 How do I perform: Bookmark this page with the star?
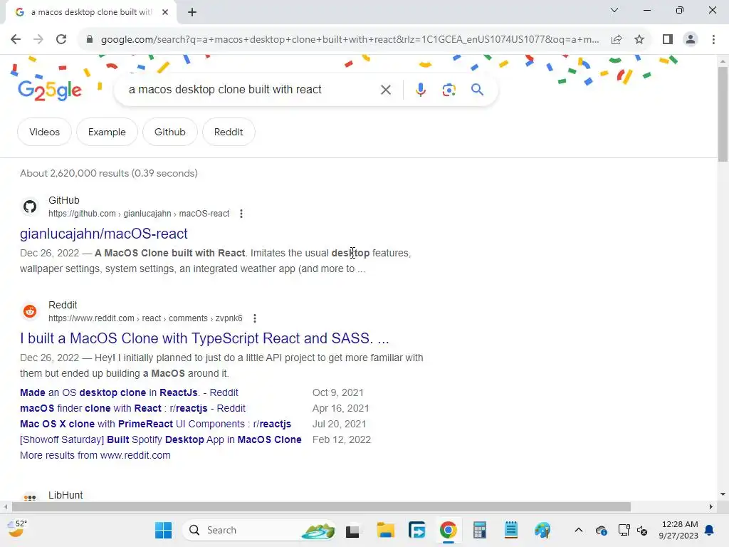pyautogui.click(x=639, y=40)
